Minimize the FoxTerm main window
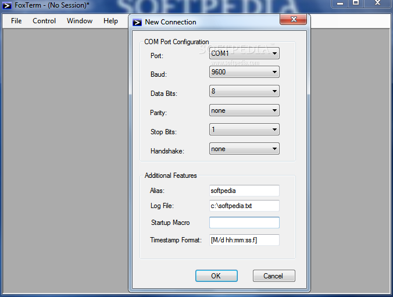 tap(340, 3)
